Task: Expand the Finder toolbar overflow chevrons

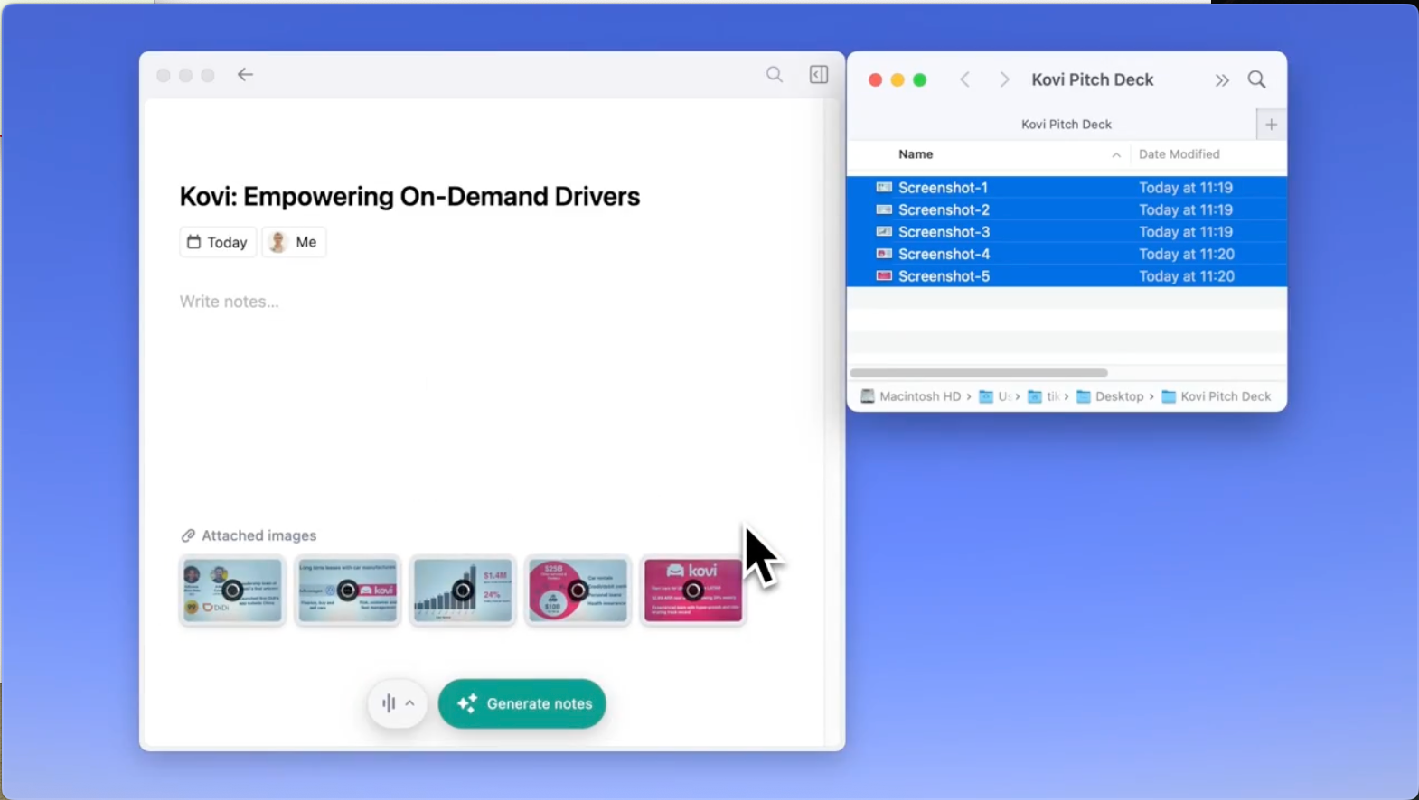Action: 1222,80
